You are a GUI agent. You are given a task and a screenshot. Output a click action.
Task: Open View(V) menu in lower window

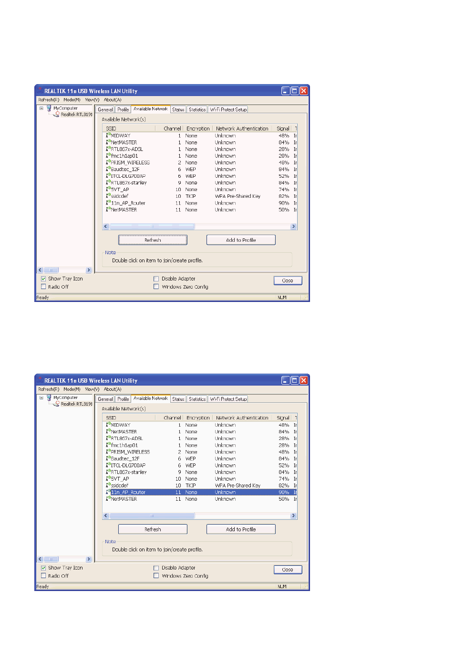coord(92,389)
